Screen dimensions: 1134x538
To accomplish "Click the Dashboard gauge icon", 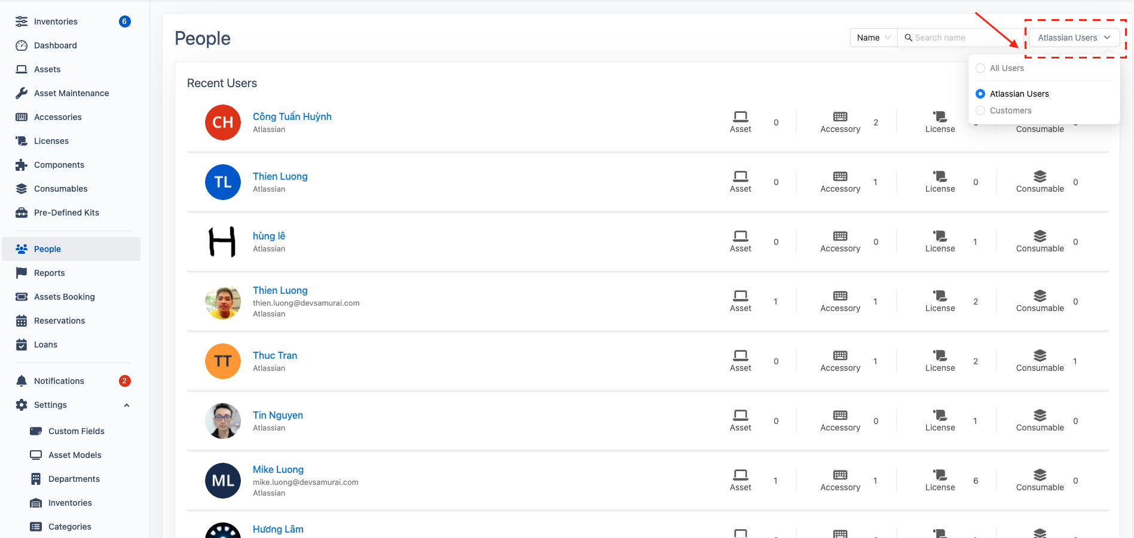I will coord(22,45).
